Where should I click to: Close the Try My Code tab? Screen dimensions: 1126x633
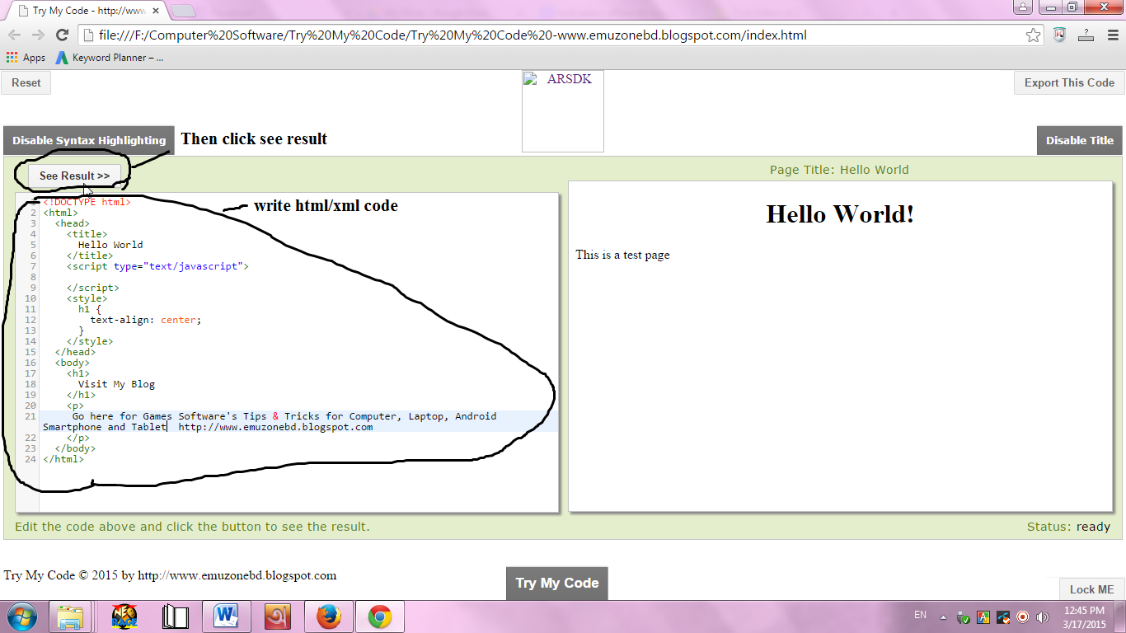click(156, 12)
